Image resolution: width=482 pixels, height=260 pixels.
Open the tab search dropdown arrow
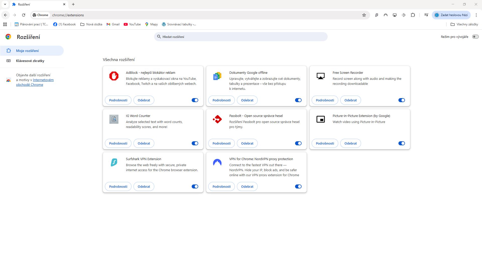(x=5, y=4)
